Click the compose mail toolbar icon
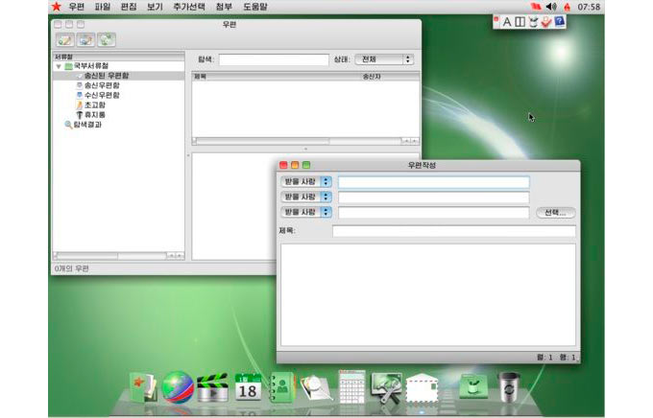 65,39
